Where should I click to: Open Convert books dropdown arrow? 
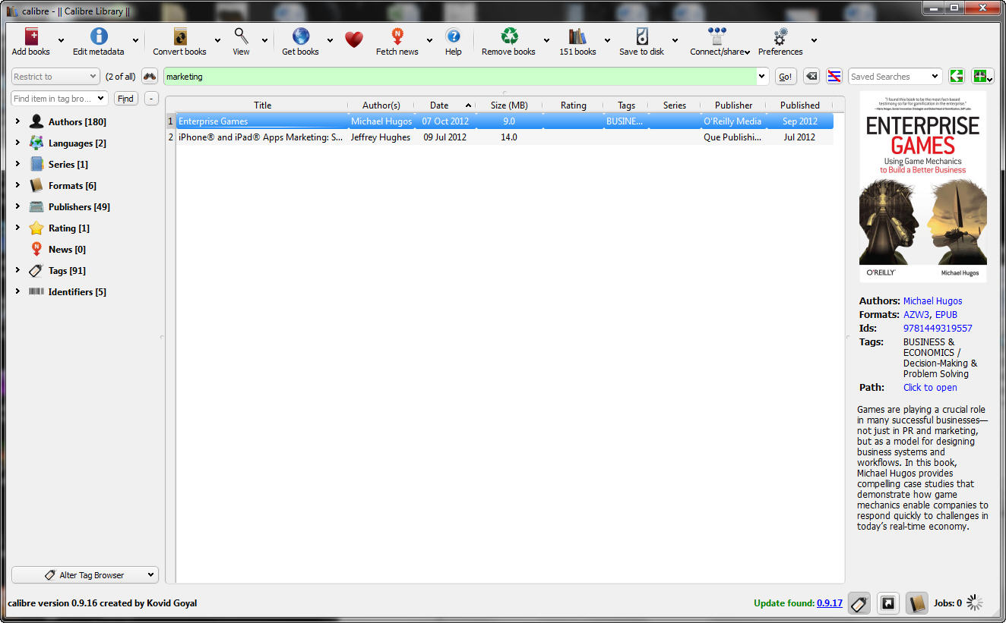pos(217,40)
